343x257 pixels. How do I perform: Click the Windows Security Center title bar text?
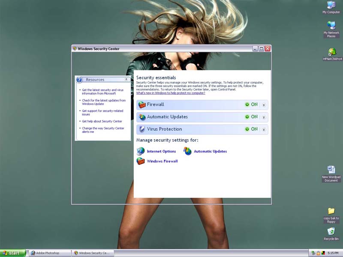(x=99, y=49)
